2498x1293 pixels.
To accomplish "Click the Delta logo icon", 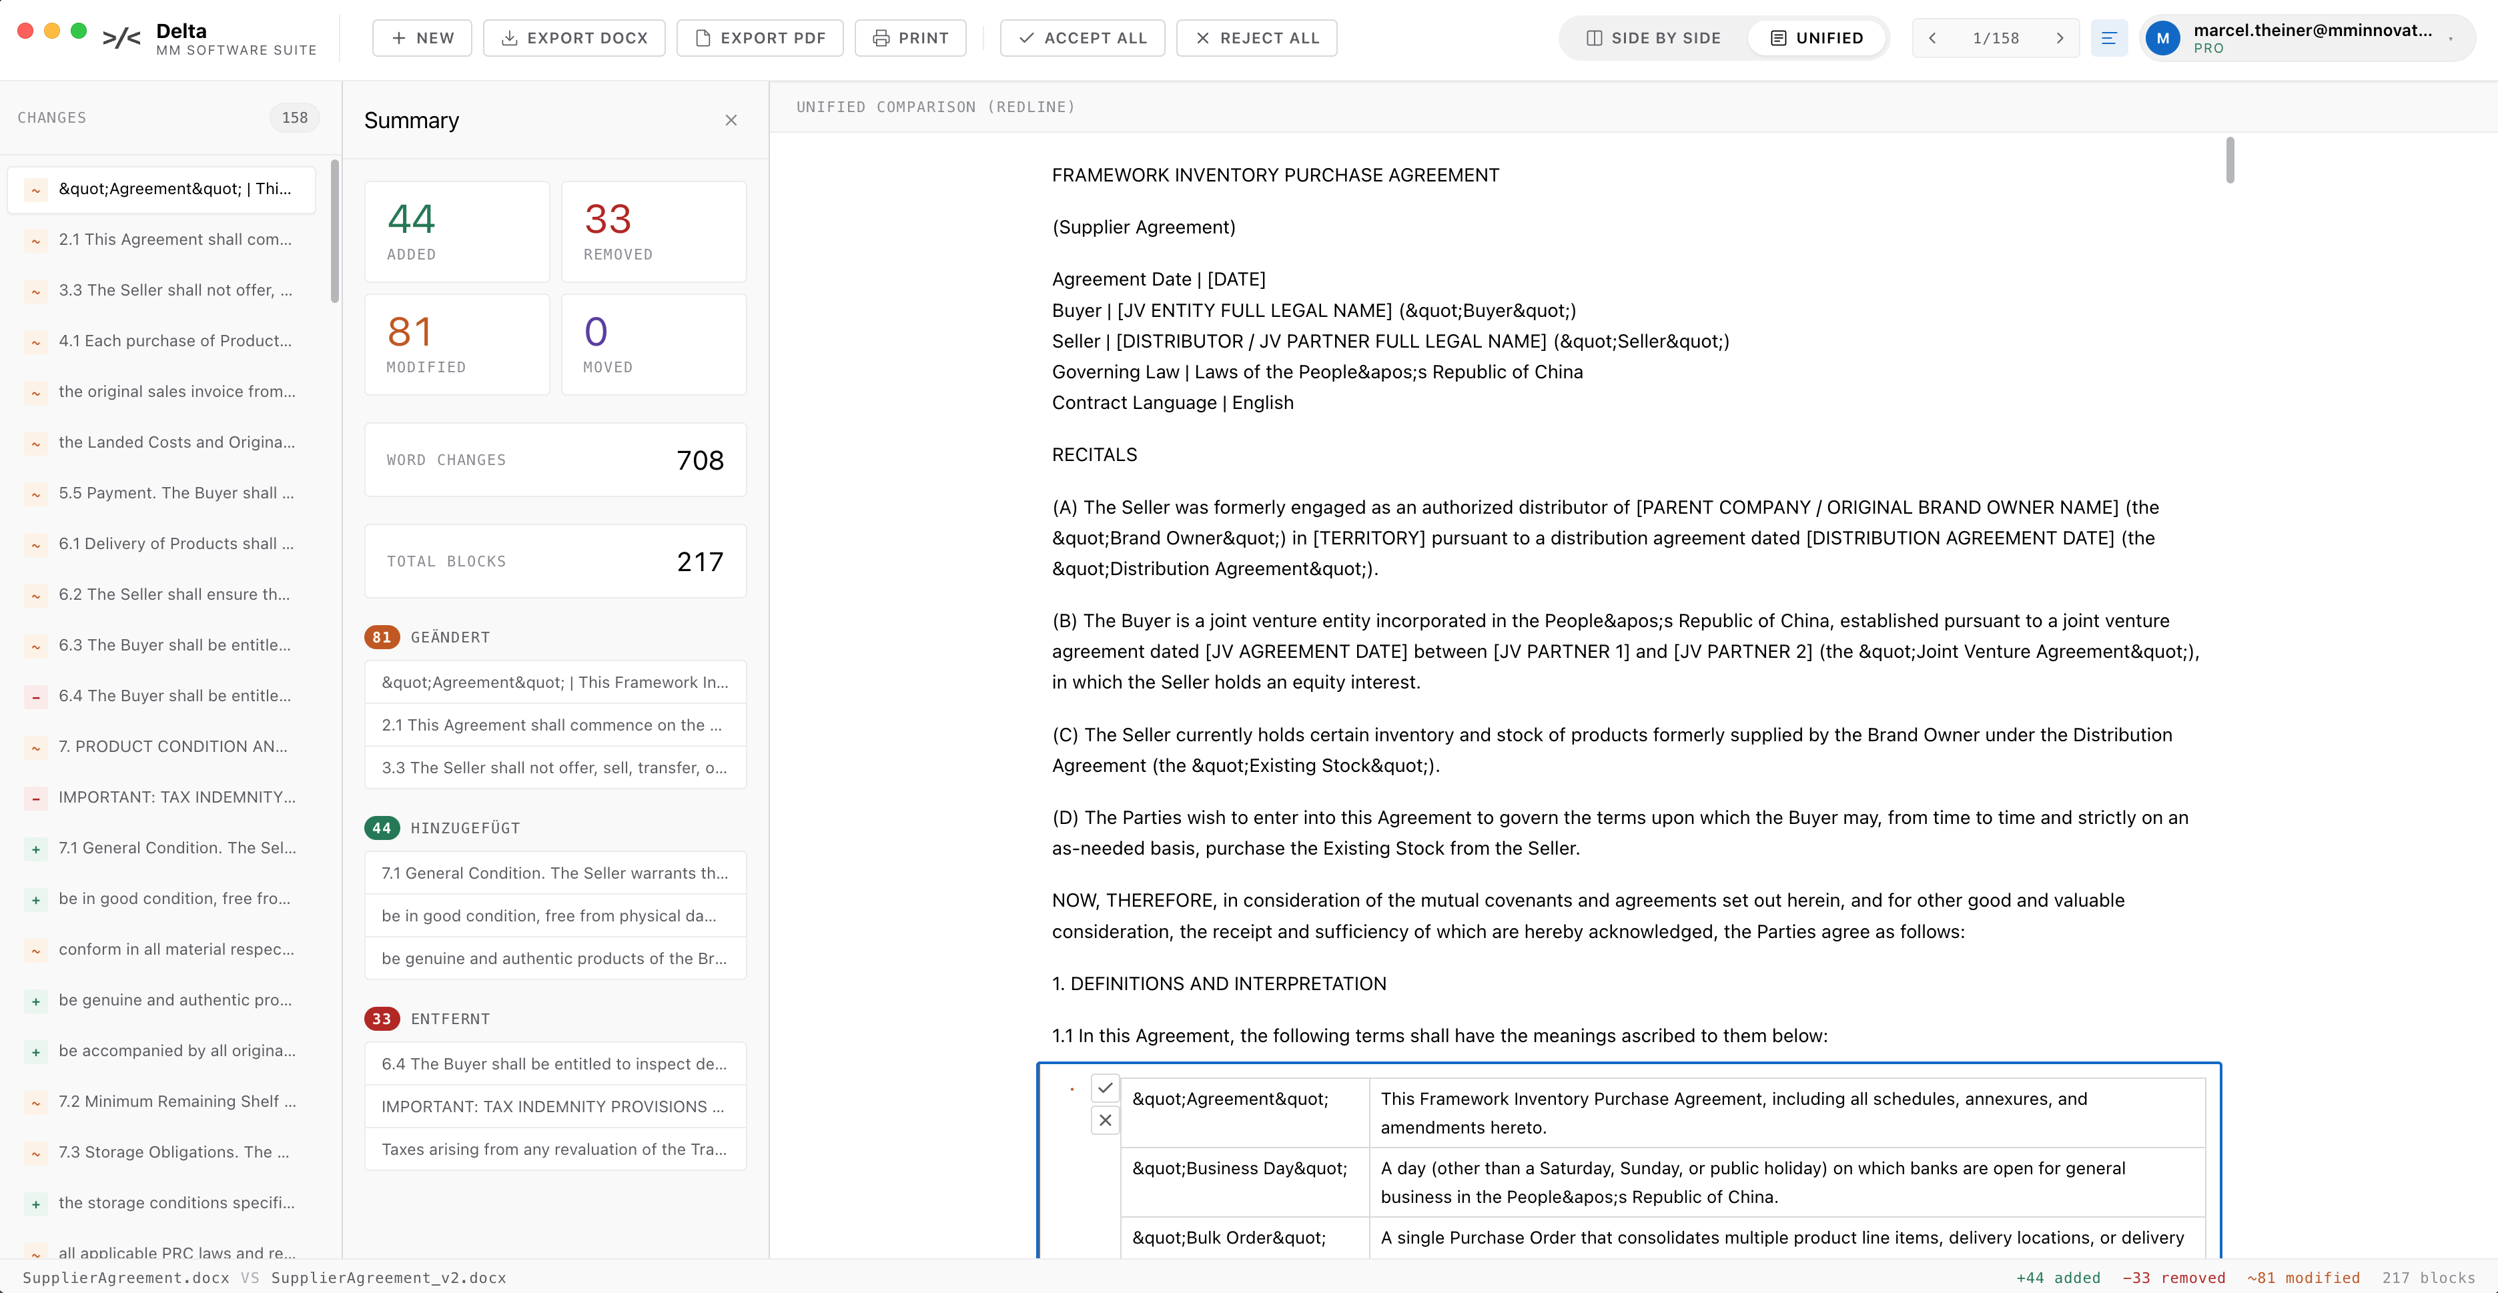I will pyautogui.click(x=121, y=39).
